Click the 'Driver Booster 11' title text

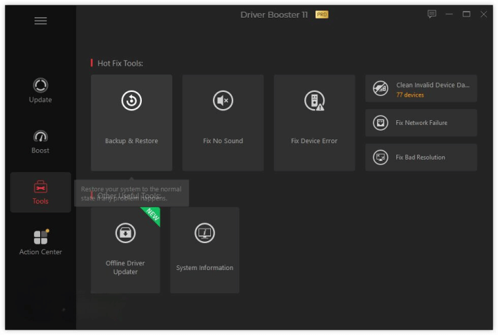274,15
